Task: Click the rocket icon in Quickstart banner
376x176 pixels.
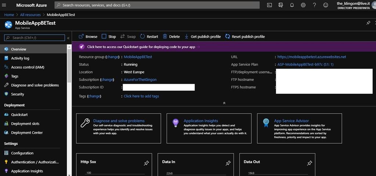Action: click(x=82, y=47)
